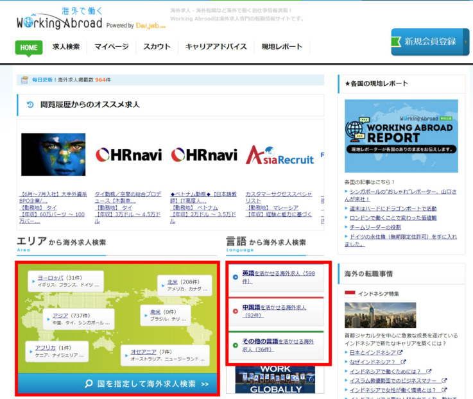Open the マイページ menu item
The width and height of the screenshot is (473, 399).
tap(112, 46)
